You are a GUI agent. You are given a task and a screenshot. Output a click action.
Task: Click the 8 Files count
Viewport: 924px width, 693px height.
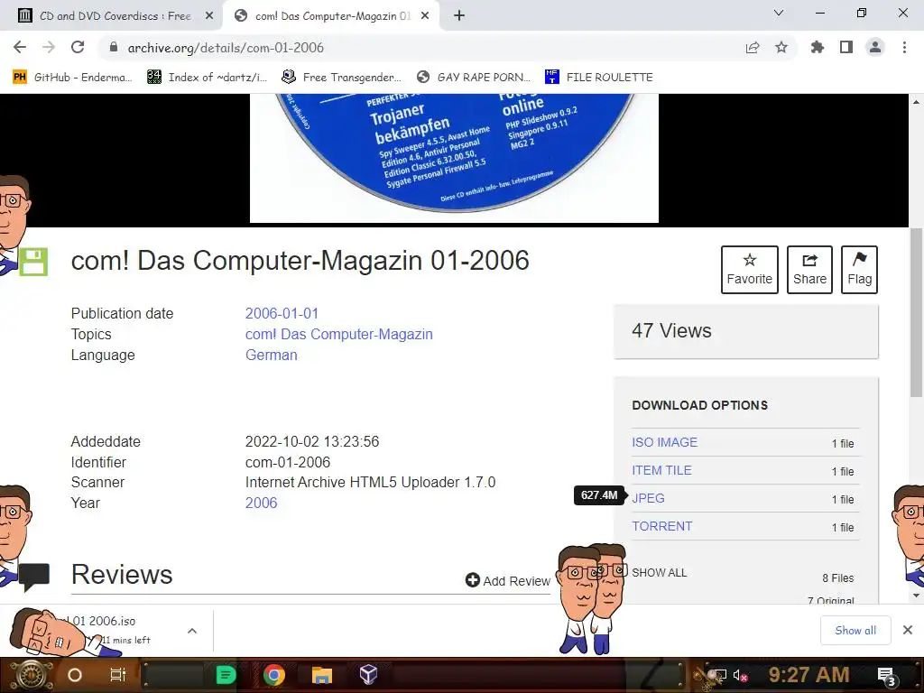(838, 578)
